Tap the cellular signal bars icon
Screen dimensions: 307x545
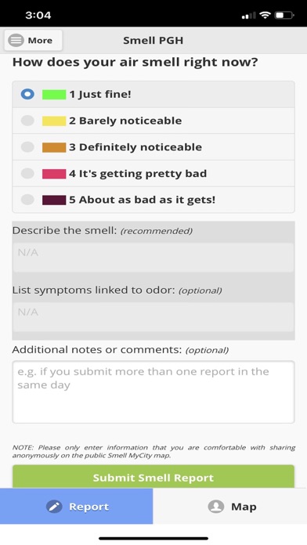(248, 16)
